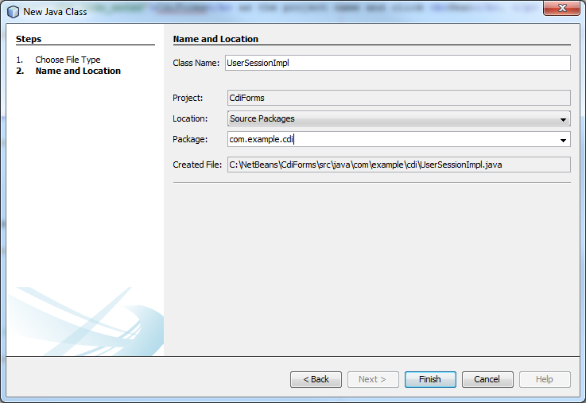Screen dimensions: 586x403
Task: Cancel the New Java Class dialog
Action: tap(487, 379)
